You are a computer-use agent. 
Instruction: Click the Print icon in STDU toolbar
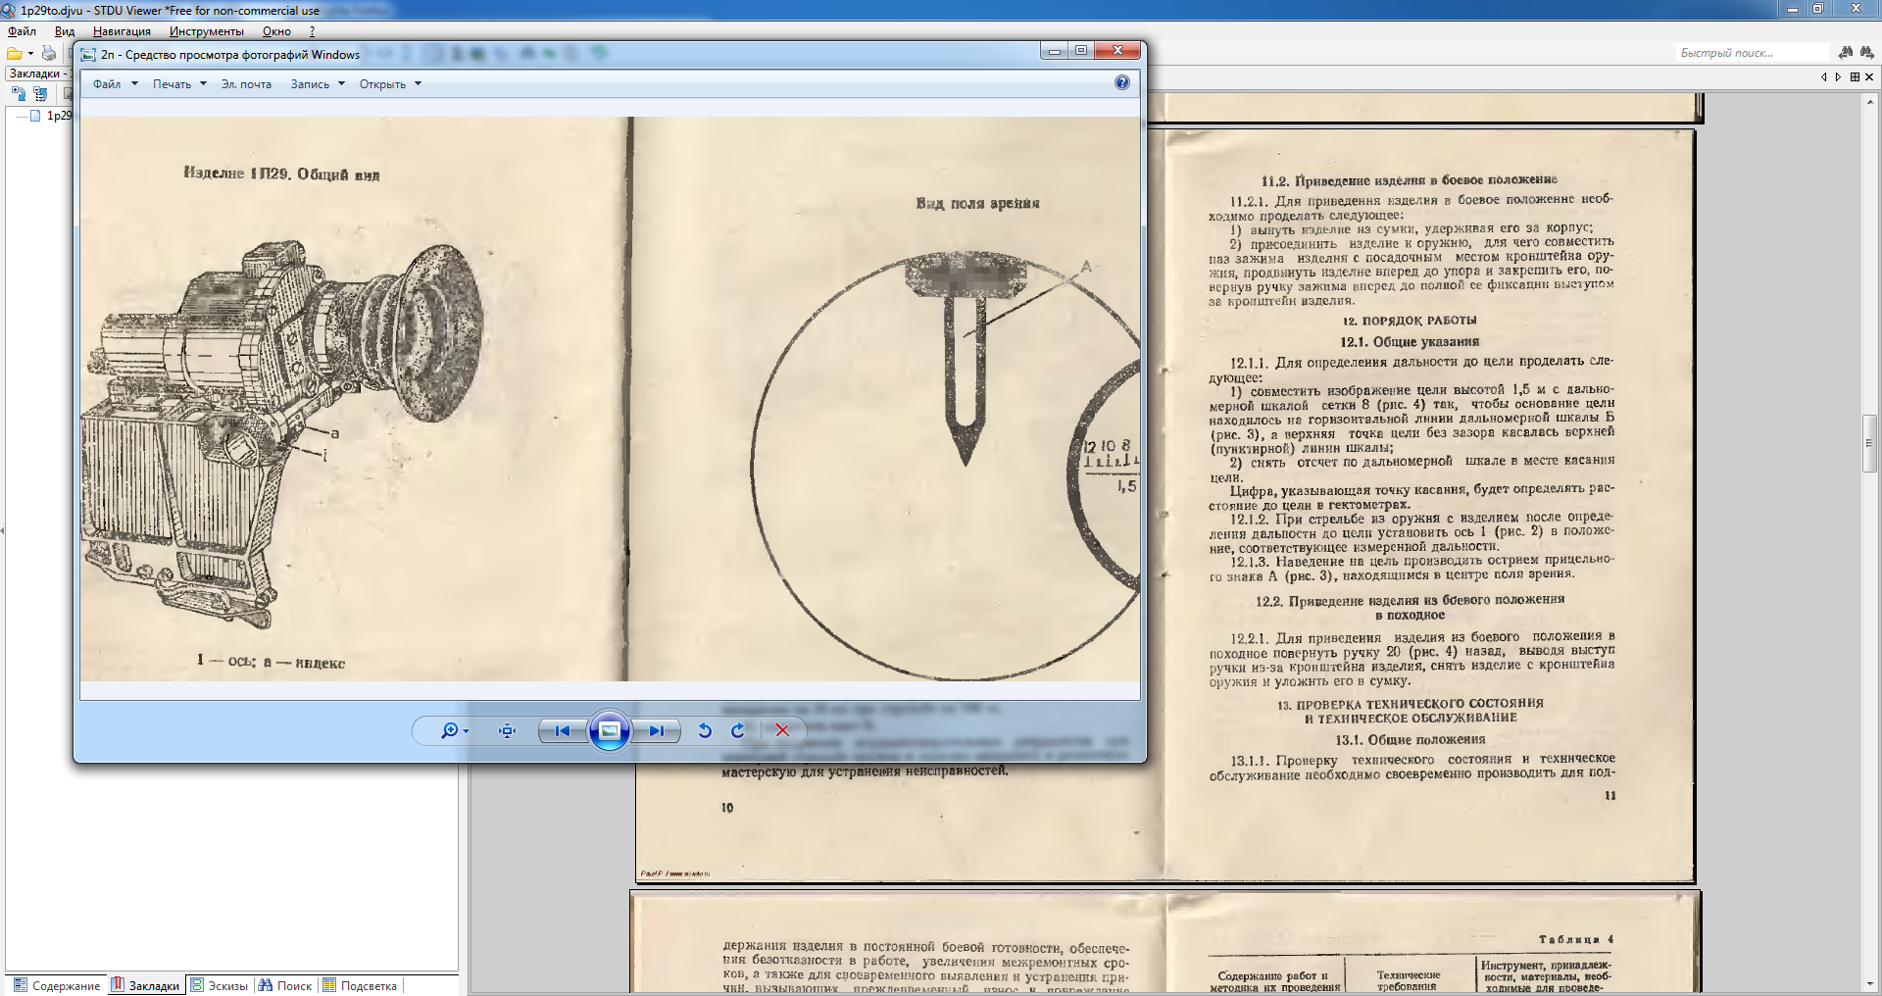pos(49,53)
